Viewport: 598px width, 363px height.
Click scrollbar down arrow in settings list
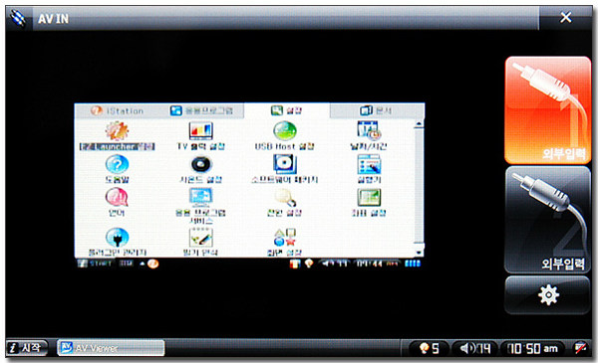click(419, 253)
